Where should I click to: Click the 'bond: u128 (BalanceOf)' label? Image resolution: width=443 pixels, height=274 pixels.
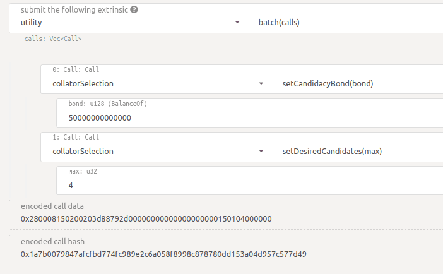tap(108, 104)
